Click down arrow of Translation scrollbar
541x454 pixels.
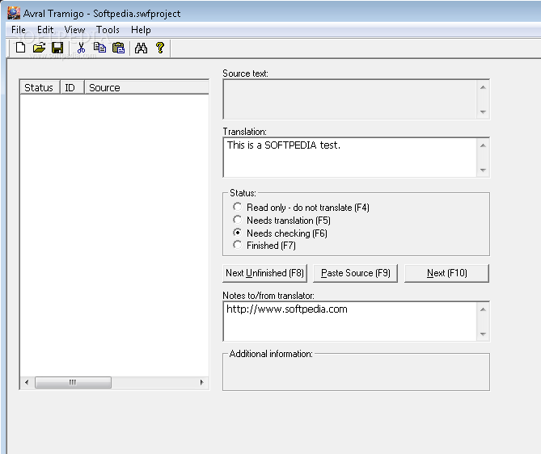[483, 170]
